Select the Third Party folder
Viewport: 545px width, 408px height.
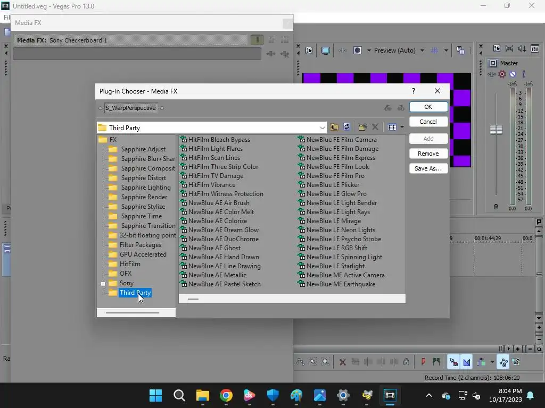(x=135, y=293)
